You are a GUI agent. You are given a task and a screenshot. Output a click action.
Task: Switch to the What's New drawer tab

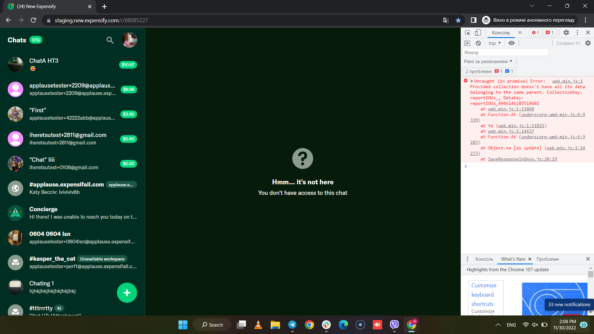coord(513,259)
